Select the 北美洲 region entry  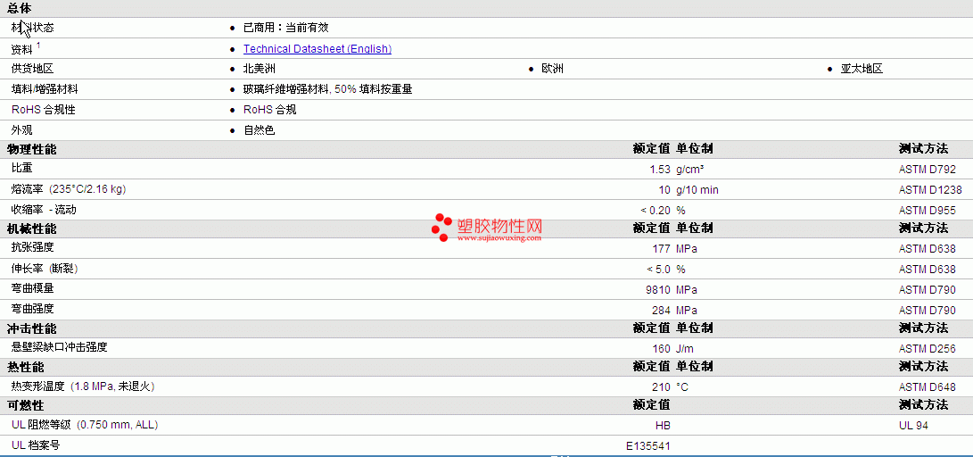[x=260, y=69]
